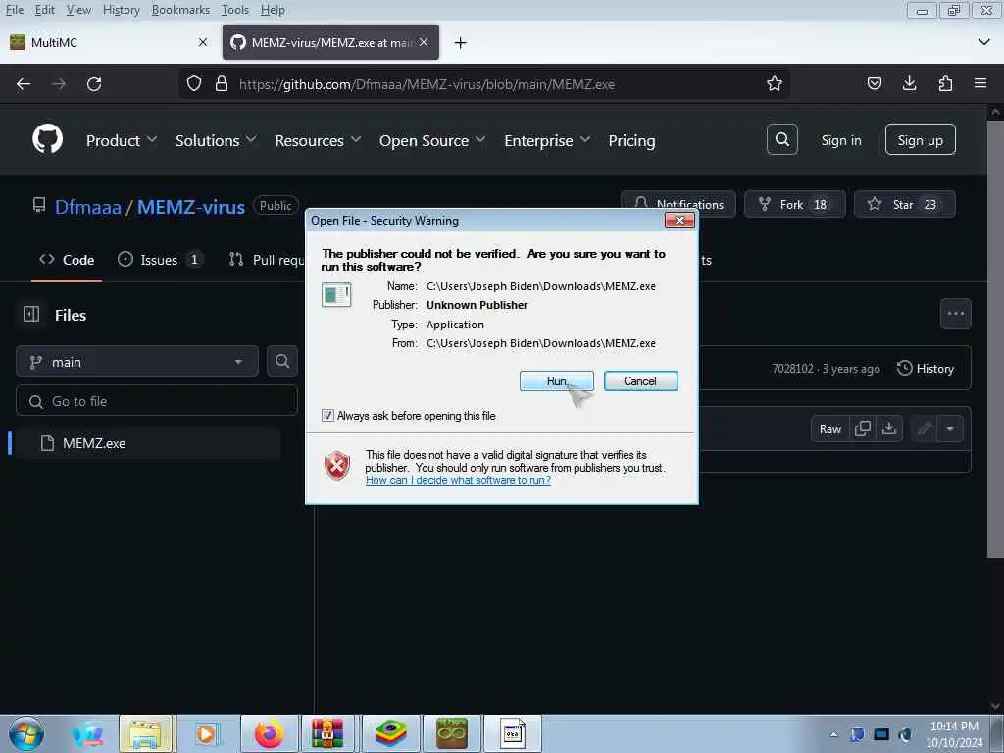Star the MEMZ-virus repository
Image resolution: width=1004 pixels, height=753 pixels.
[904, 204]
